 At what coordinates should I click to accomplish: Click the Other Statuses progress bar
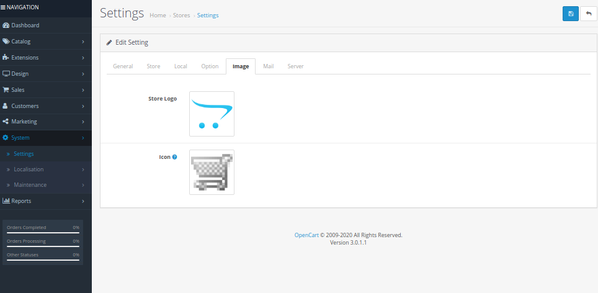coord(43,260)
